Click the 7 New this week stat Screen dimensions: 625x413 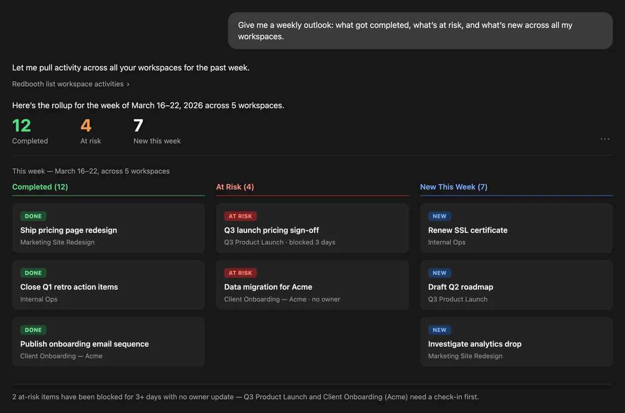pyautogui.click(x=157, y=131)
